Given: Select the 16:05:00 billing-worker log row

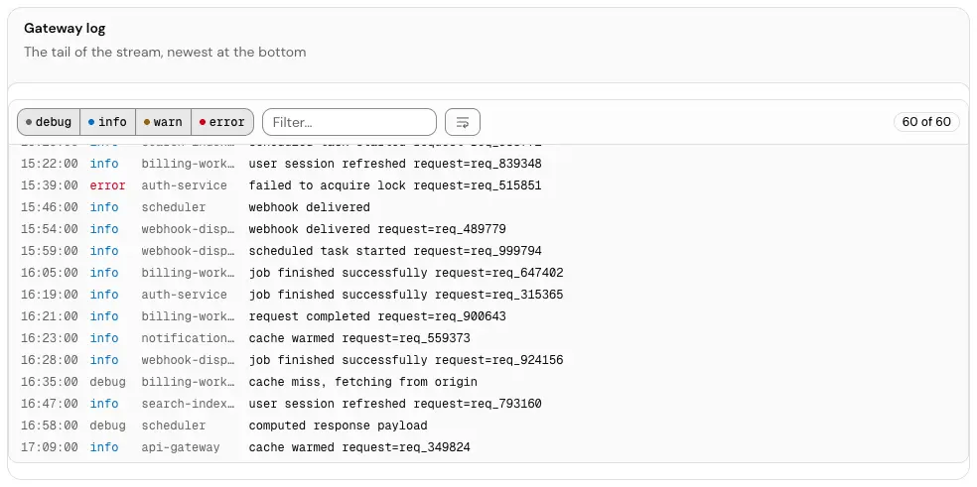Looking at the screenshot, I should tap(488, 273).
